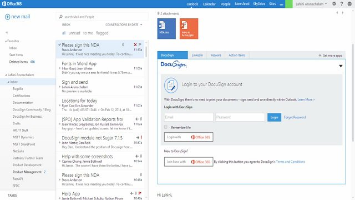Open Calendar in top navigation
Image resolution: width=355 pixels, height=200 pixels.
(209, 4)
